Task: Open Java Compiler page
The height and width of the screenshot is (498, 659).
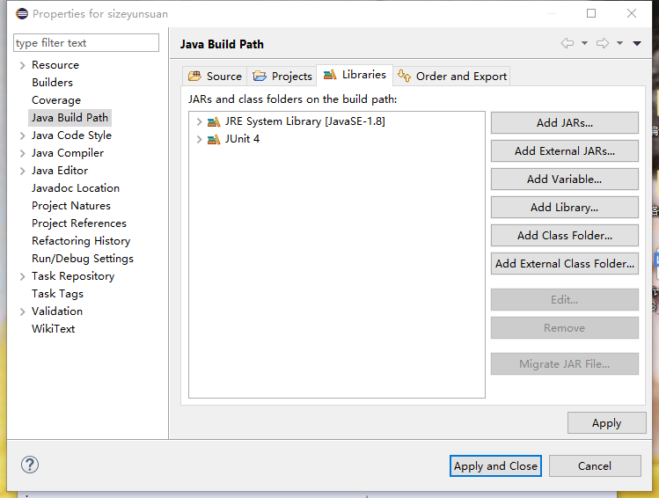Action: [68, 153]
